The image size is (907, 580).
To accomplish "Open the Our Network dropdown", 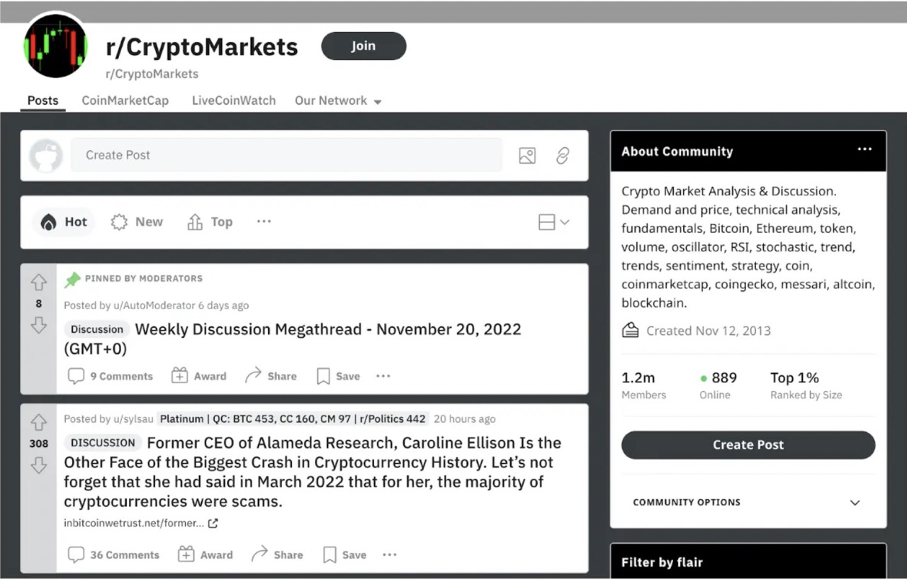I will click(x=338, y=101).
